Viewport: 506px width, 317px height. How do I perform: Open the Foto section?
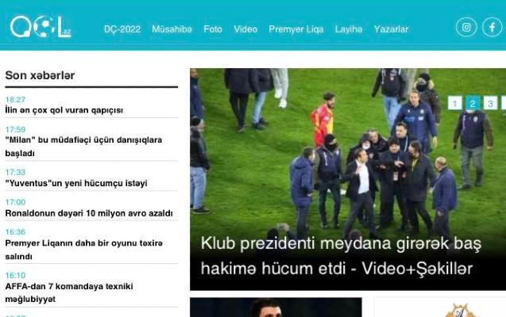pyautogui.click(x=213, y=29)
